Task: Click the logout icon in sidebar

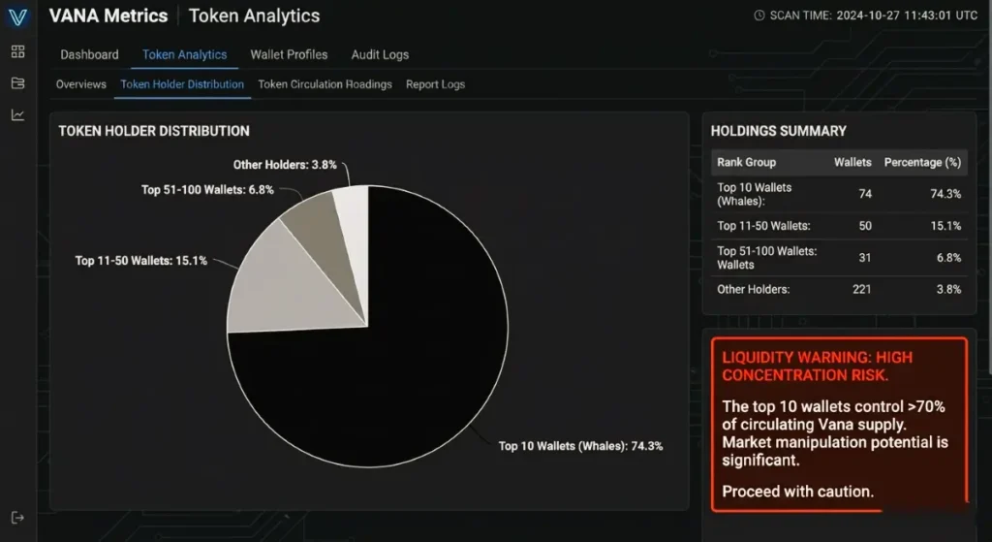Action: (x=17, y=518)
